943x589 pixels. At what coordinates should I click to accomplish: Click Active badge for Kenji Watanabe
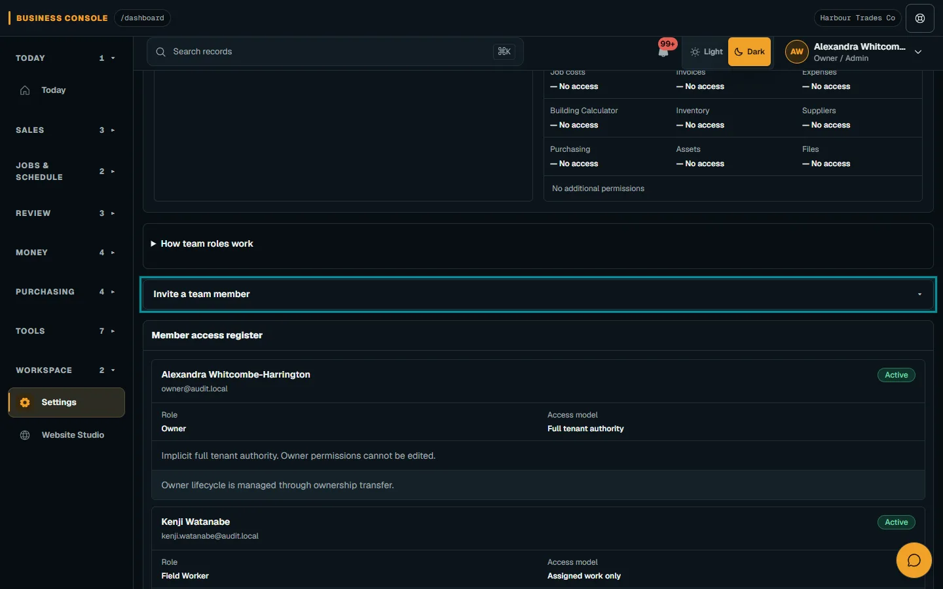(x=896, y=522)
